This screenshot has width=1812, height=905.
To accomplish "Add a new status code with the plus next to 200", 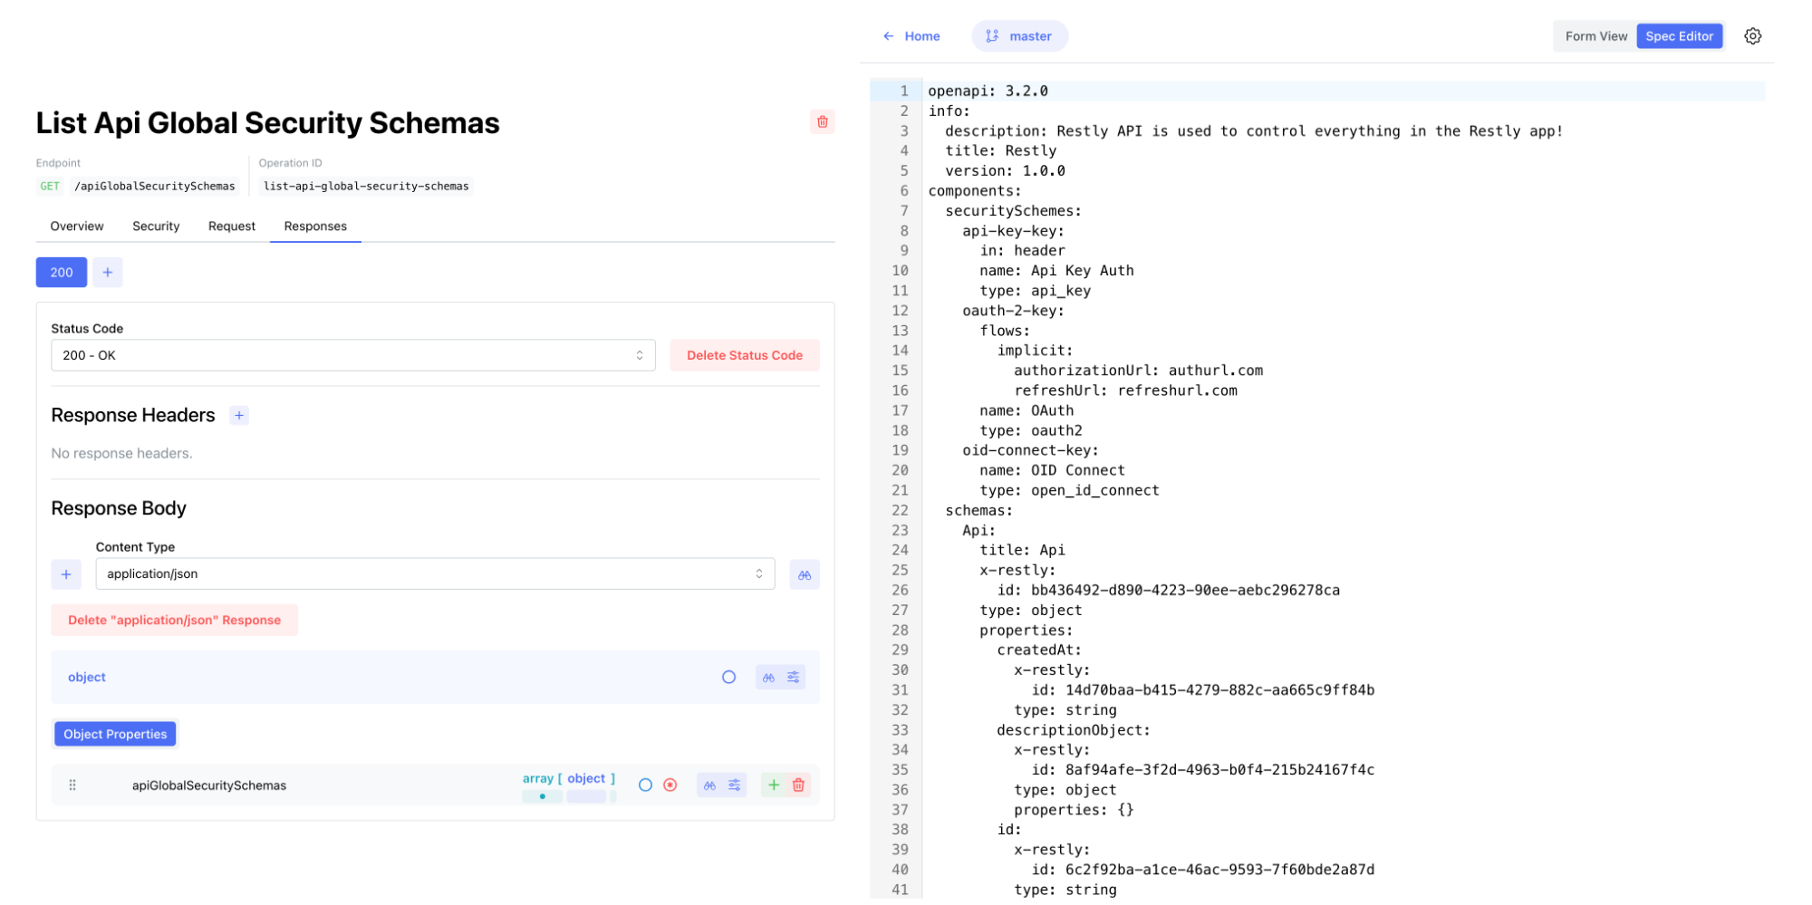I will pyautogui.click(x=107, y=272).
